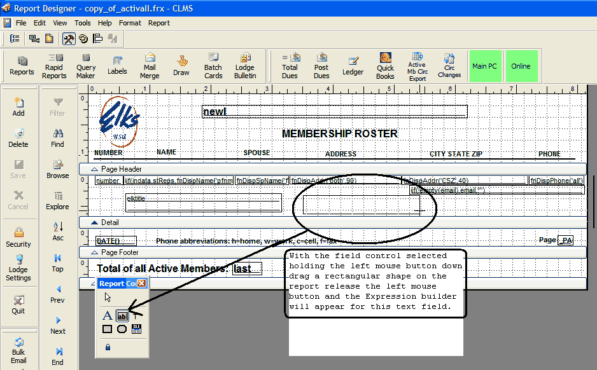The image size is (597, 370).
Task: Choose the OLE picture control
Action: coord(136,329)
